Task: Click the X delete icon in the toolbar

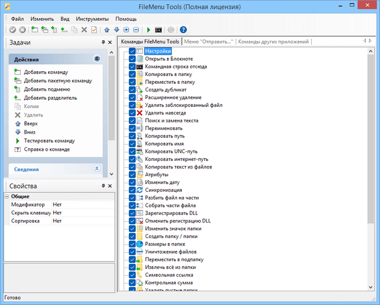Action: tap(84, 30)
